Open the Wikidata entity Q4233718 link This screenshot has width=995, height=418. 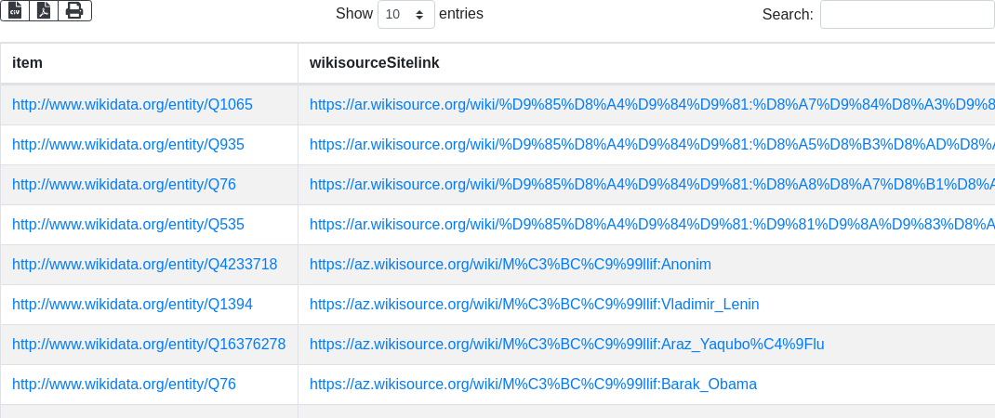[144, 265]
